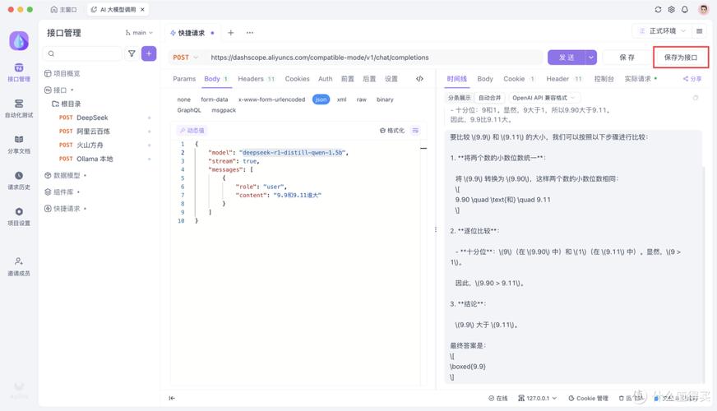The image size is (717, 411).
Task: Click the 分享 share link
Action: tap(692, 79)
